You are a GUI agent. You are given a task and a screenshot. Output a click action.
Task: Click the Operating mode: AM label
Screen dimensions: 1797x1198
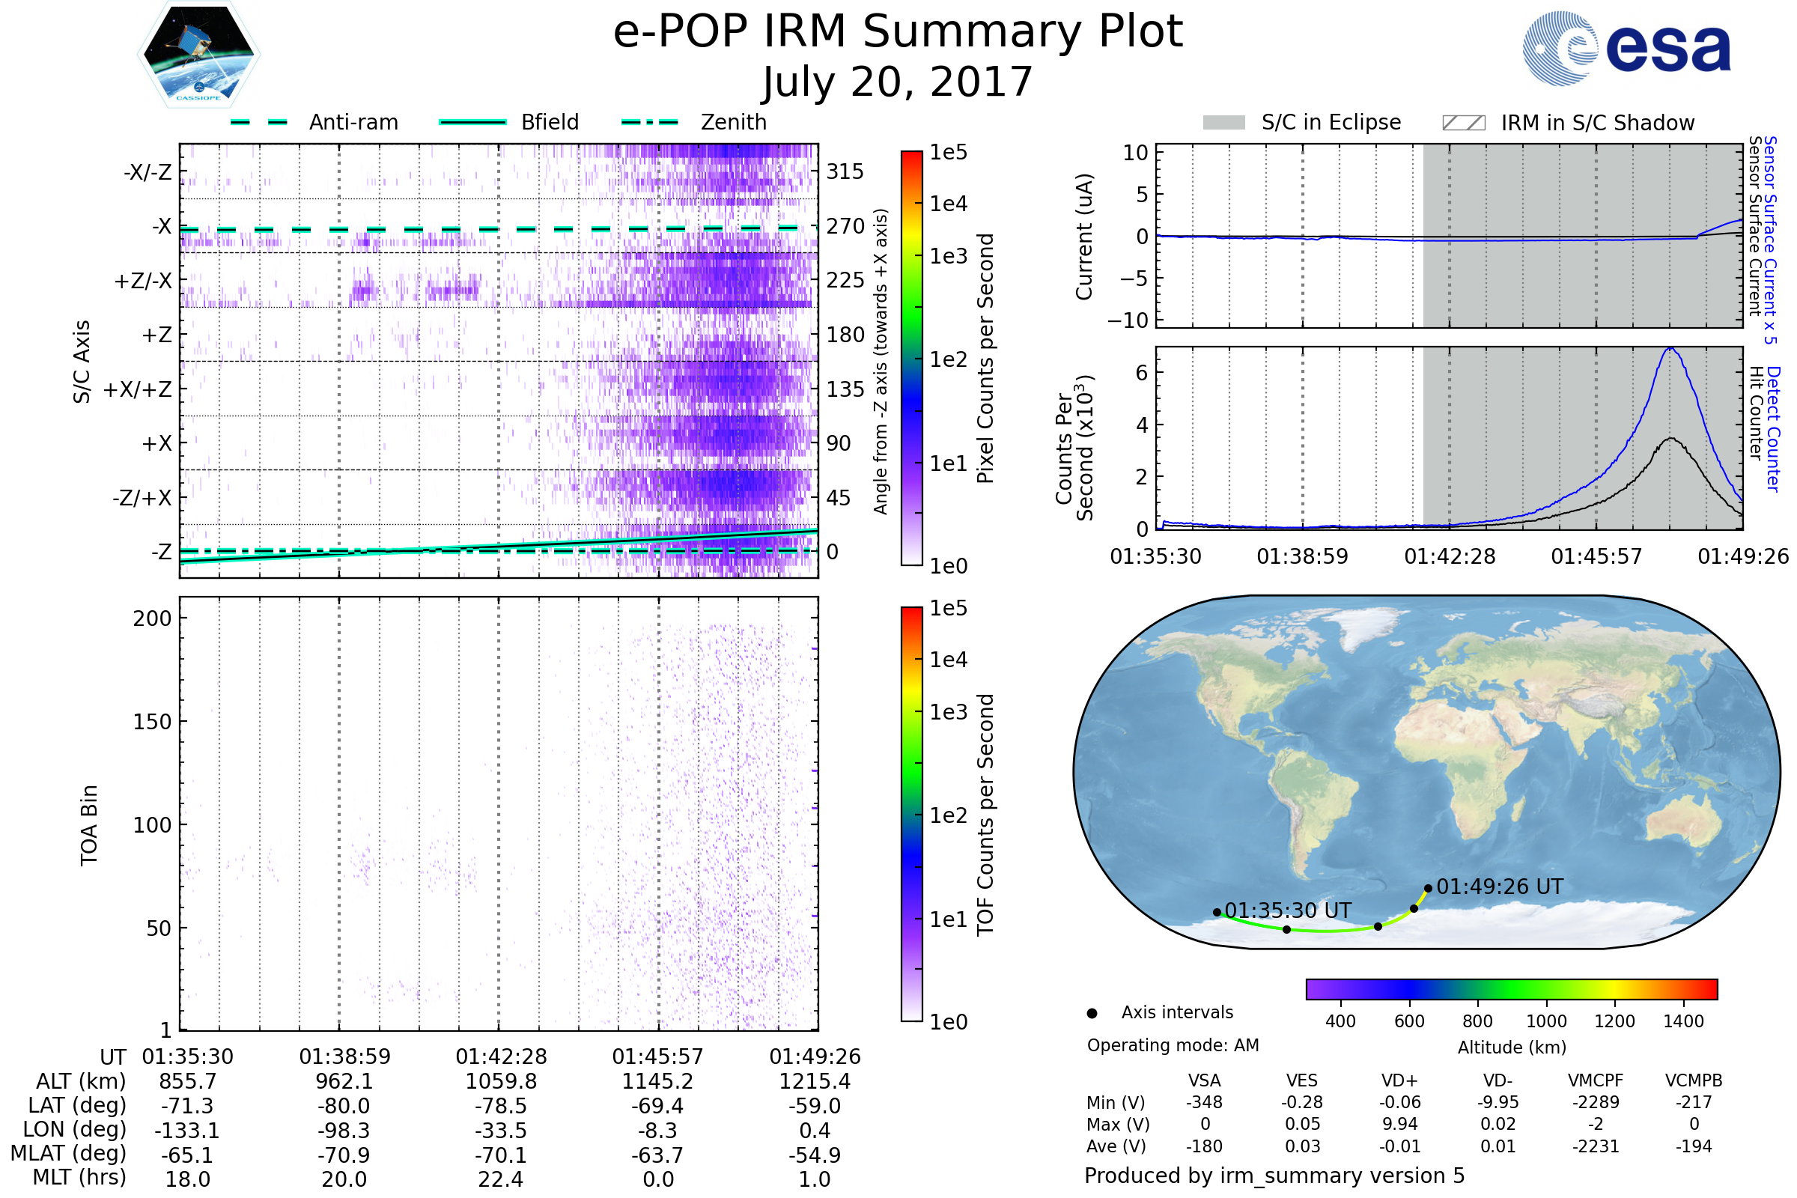point(1173,1045)
